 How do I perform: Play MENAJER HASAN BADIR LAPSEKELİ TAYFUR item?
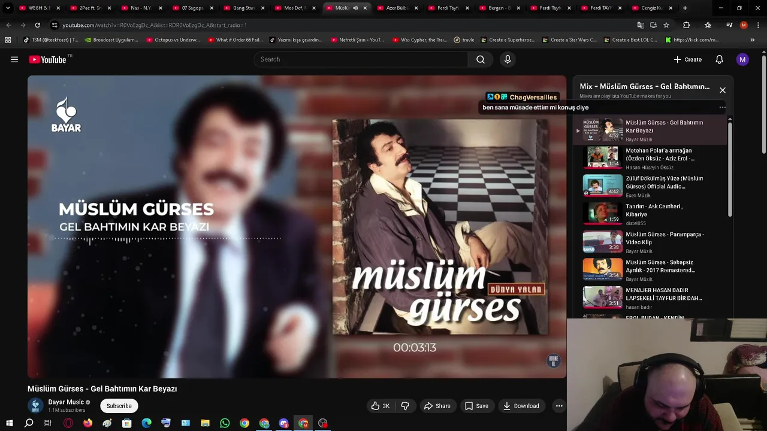pyautogui.click(x=650, y=298)
